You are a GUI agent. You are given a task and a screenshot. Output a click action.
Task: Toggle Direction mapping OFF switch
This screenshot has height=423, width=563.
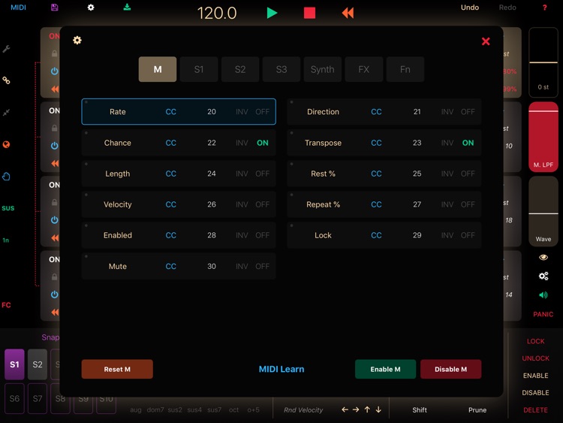[468, 112]
